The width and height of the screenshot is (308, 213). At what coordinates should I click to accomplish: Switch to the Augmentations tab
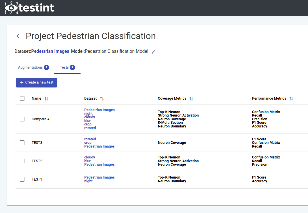point(30,67)
